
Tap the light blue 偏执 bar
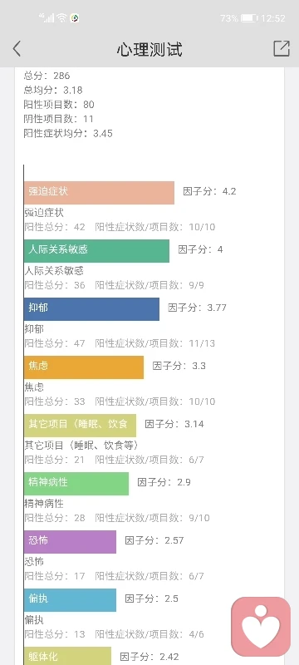70,599
